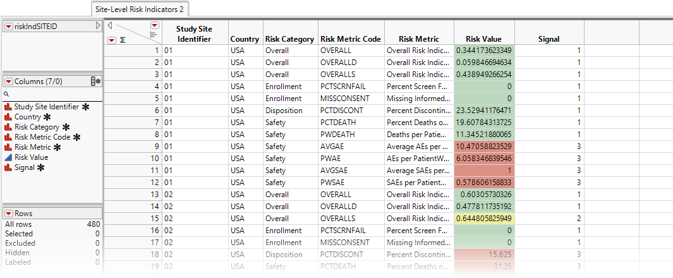The width and height of the screenshot is (673, 278).
Task: Click the sigma icon in the table corner
Action: click(x=122, y=40)
